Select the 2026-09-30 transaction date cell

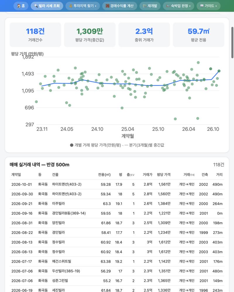point(22,194)
